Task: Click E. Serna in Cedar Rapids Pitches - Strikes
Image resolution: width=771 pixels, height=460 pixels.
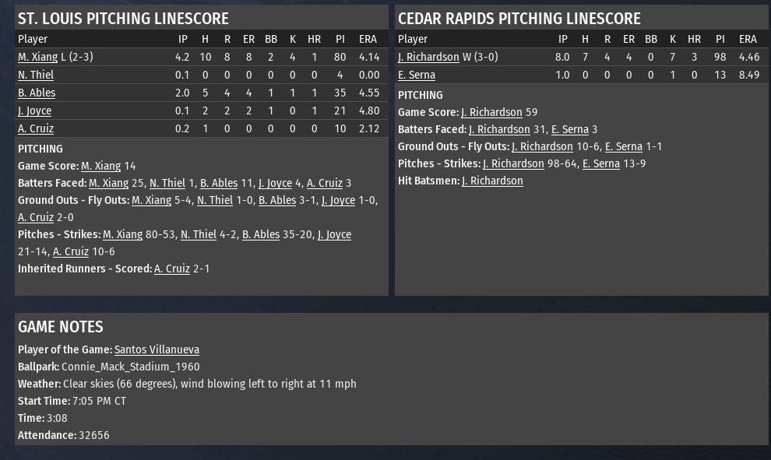Action: 601,163
